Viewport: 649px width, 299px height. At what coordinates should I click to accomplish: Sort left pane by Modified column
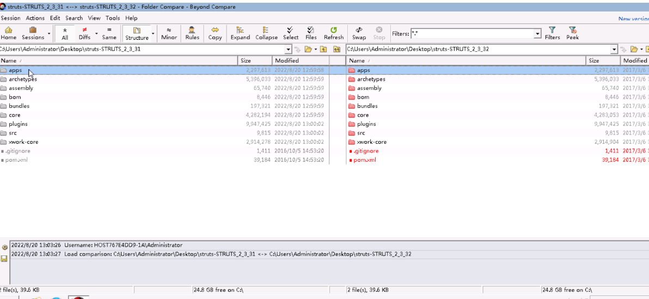click(301, 60)
